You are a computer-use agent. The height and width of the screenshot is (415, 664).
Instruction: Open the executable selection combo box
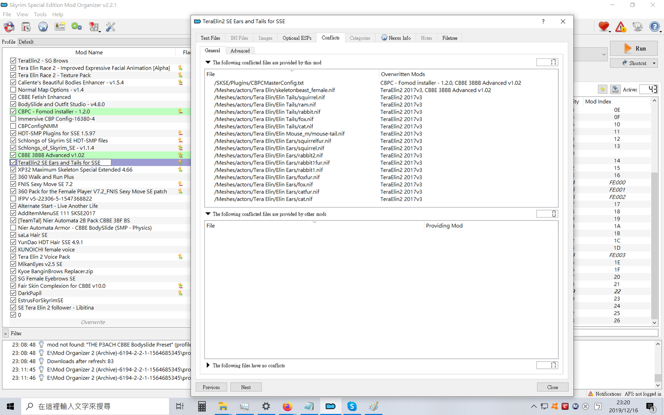click(591, 54)
